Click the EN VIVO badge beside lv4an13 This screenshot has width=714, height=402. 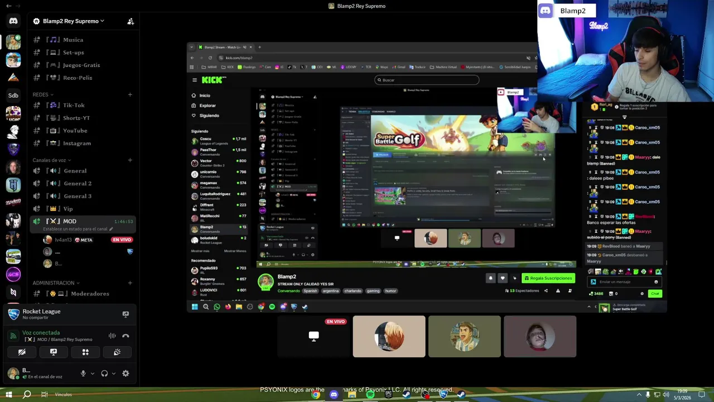[122, 240]
